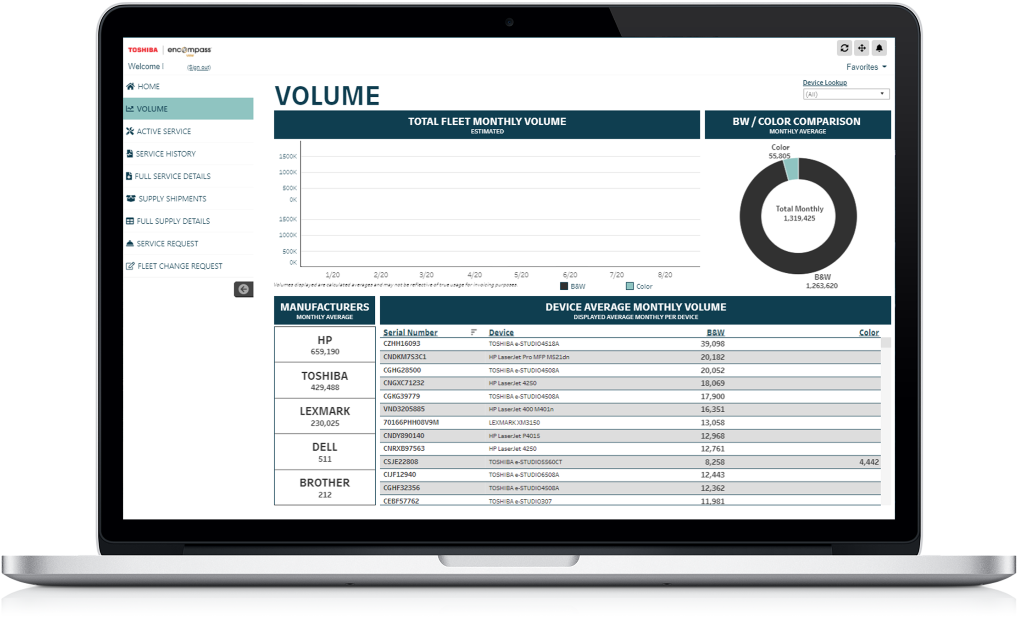The image size is (1018, 619).
Task: Collapse the sidebar with the back-arrow button
Action: click(x=244, y=289)
